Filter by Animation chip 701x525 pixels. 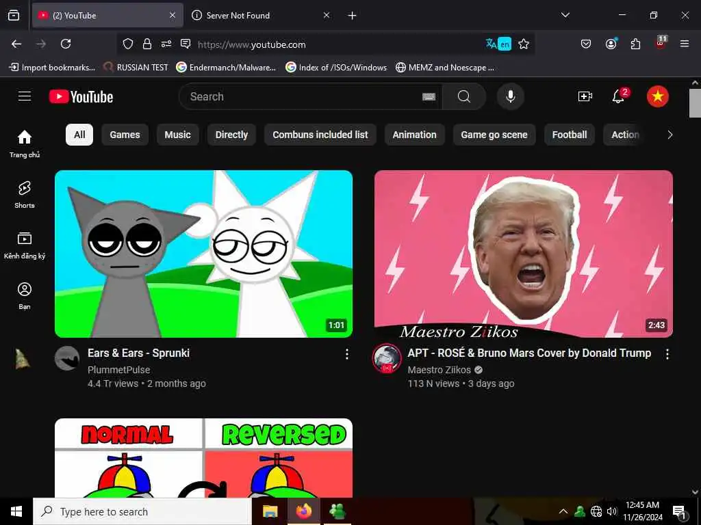tap(414, 135)
